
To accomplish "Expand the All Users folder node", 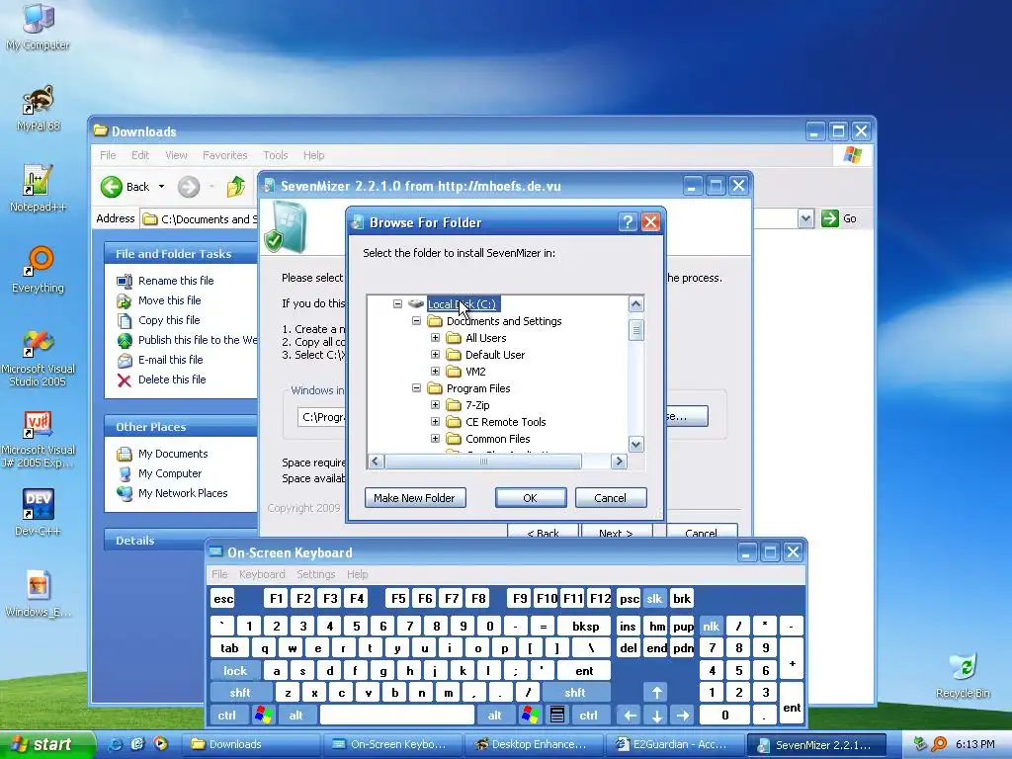I will (435, 338).
